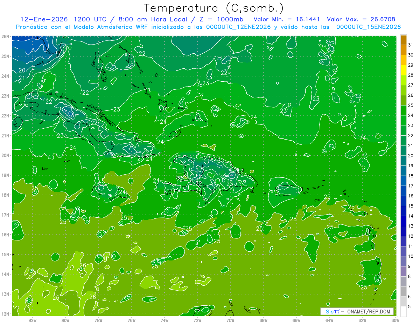The image size is (420, 325).
Task: Click the dark blue swatch between 14 and 15
Action: coord(404,211)
